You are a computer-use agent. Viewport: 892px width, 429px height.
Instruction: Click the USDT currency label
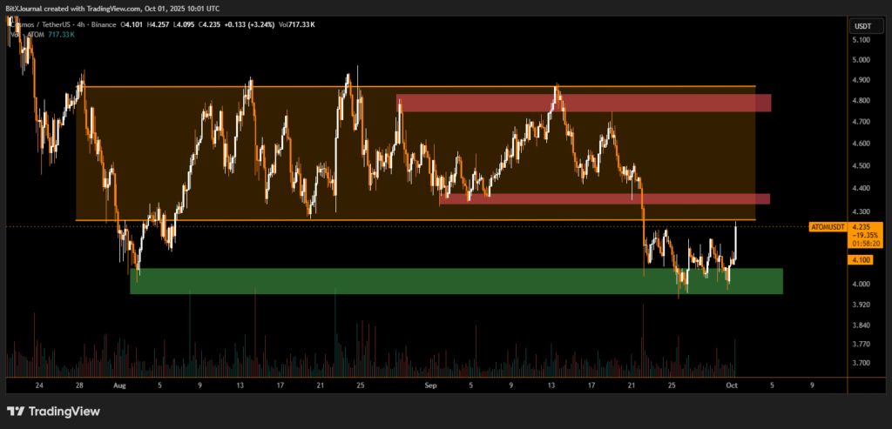tap(861, 24)
